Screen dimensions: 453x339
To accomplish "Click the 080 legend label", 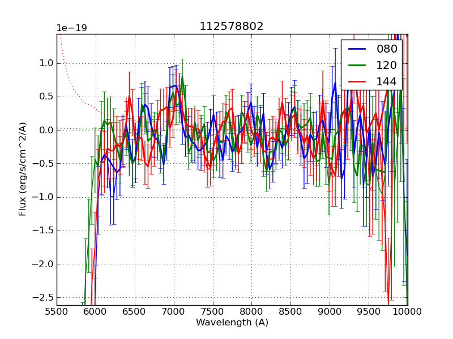I will point(387,49).
